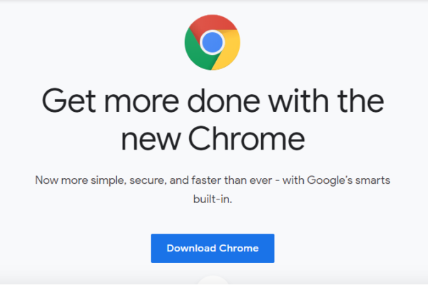Click the 'new Chrome' headline line
This screenshot has height=285, width=428.
coord(213,138)
